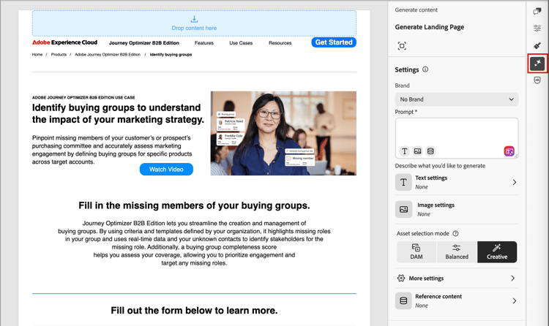Select Creative asset selection mode
The width and height of the screenshot is (549, 326).
497,252
